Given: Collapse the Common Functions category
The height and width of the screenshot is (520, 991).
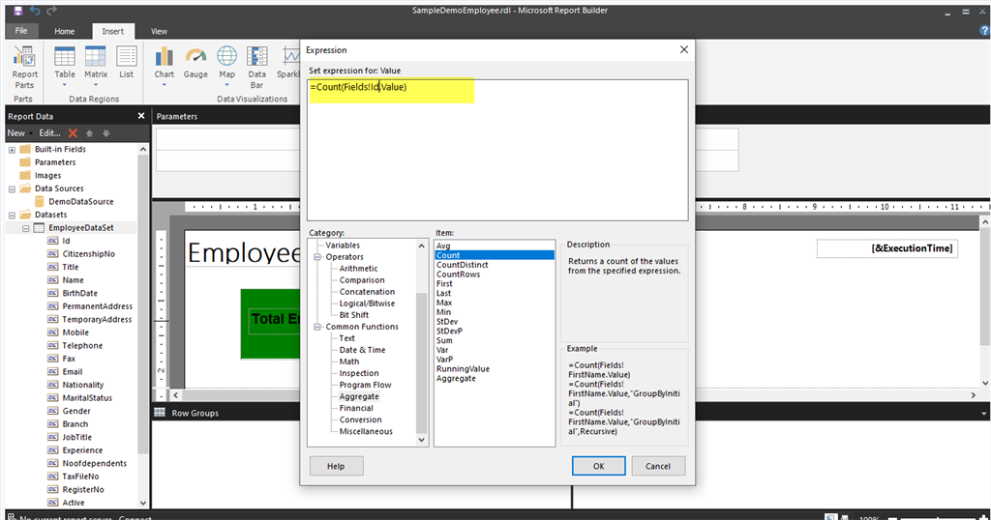Looking at the screenshot, I should pos(317,327).
